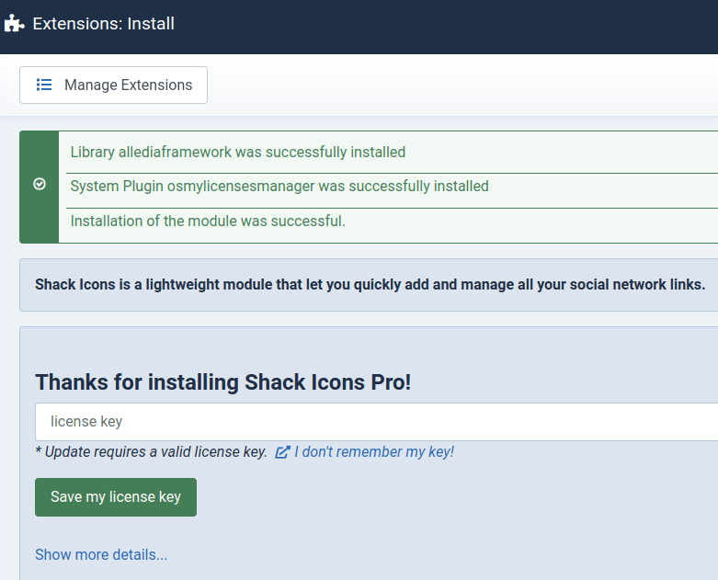Open the "I don't remember my key!" link
This screenshot has width=718, height=580.
(373, 452)
